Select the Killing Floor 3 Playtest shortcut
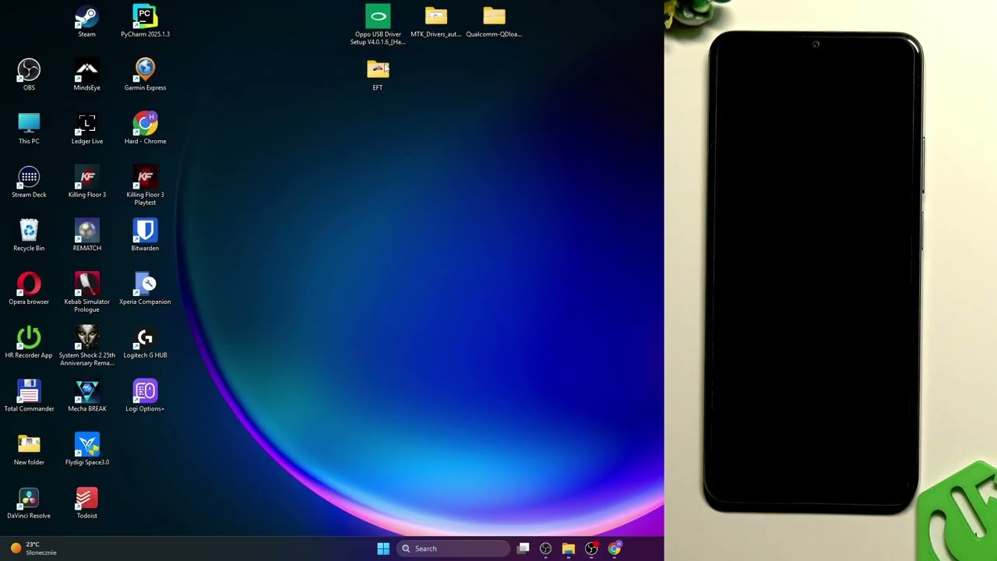Image resolution: width=997 pixels, height=561 pixels. click(145, 186)
